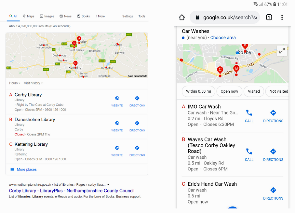Open Corby Library - LibraryPlus result
The image size is (295, 213).
tap(72, 191)
